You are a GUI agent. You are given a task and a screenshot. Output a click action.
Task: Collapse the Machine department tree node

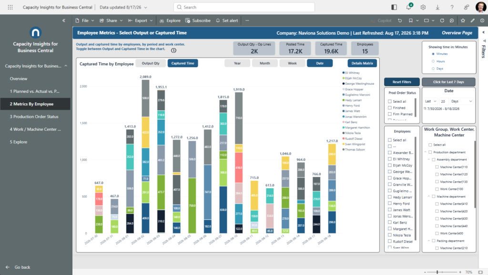(428, 196)
